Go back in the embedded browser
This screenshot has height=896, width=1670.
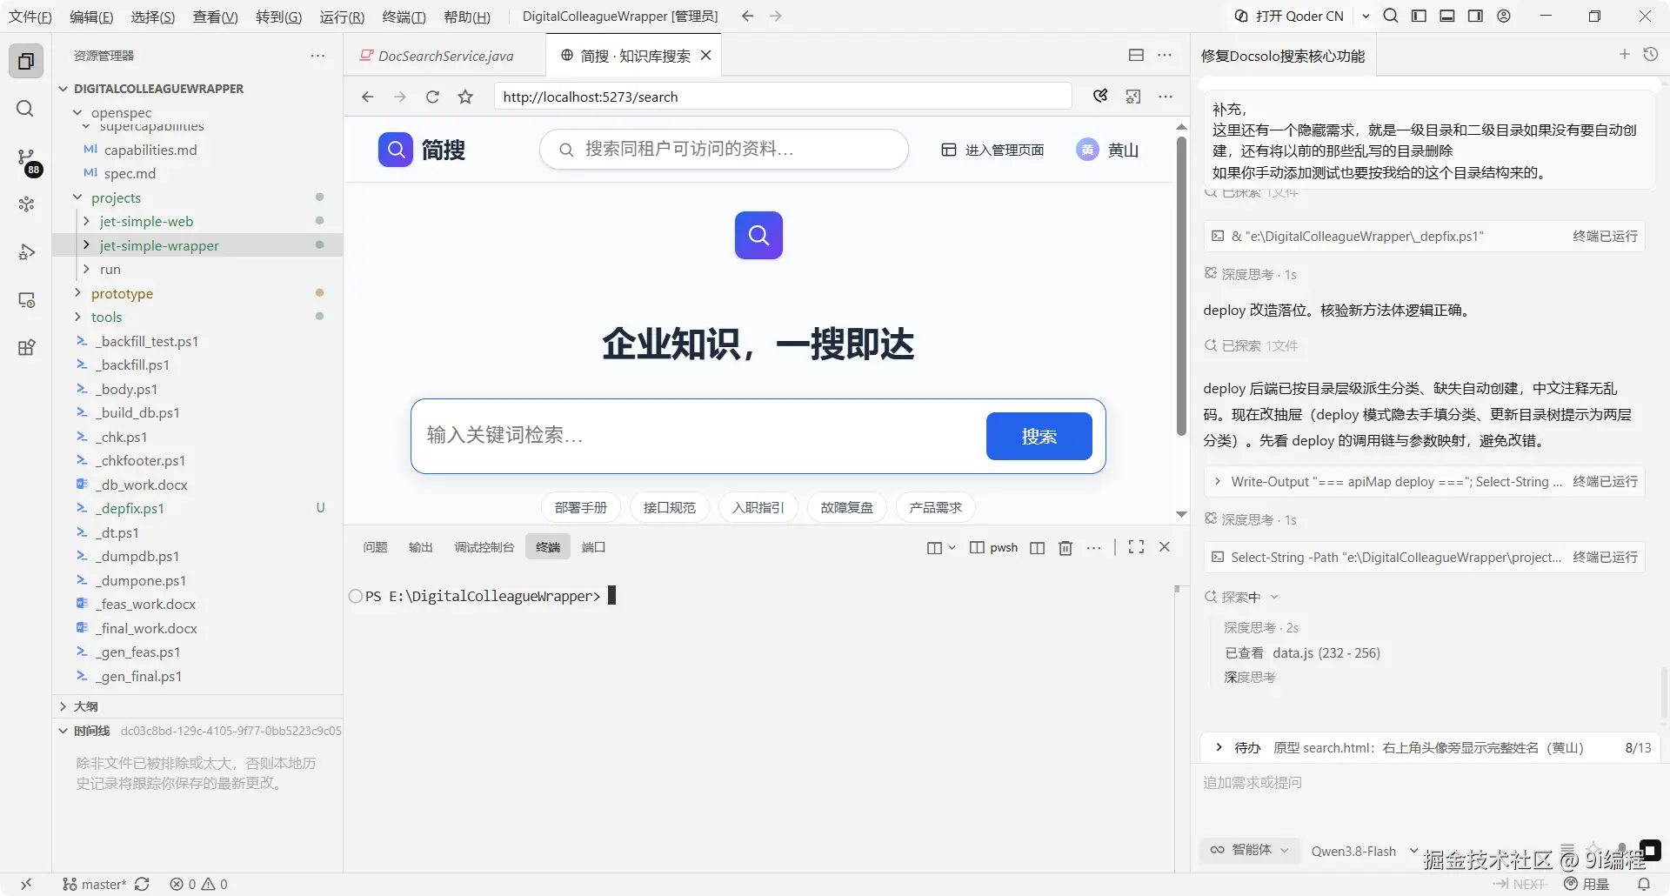pos(367,97)
